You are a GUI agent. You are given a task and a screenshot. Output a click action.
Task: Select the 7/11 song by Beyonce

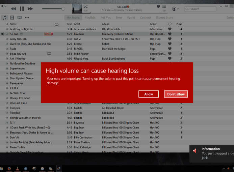[117, 123]
